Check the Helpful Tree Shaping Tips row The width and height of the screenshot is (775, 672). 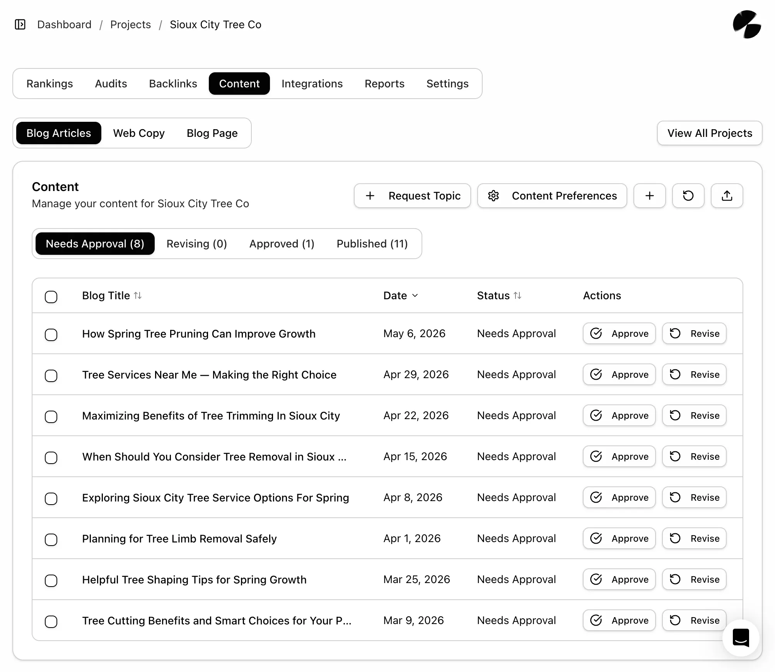[x=51, y=581]
